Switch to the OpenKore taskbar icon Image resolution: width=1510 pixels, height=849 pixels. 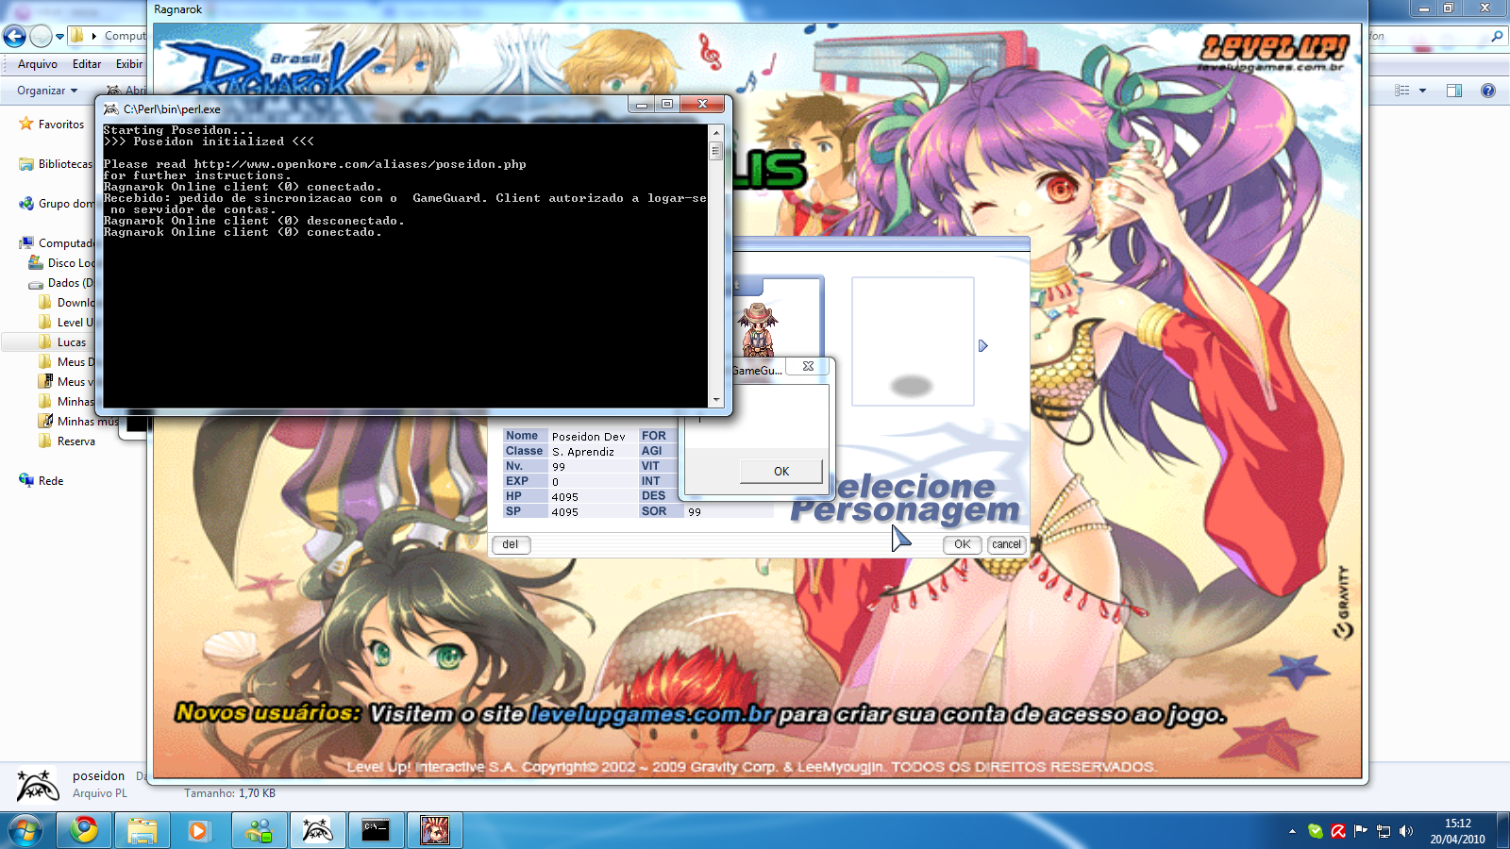click(317, 830)
